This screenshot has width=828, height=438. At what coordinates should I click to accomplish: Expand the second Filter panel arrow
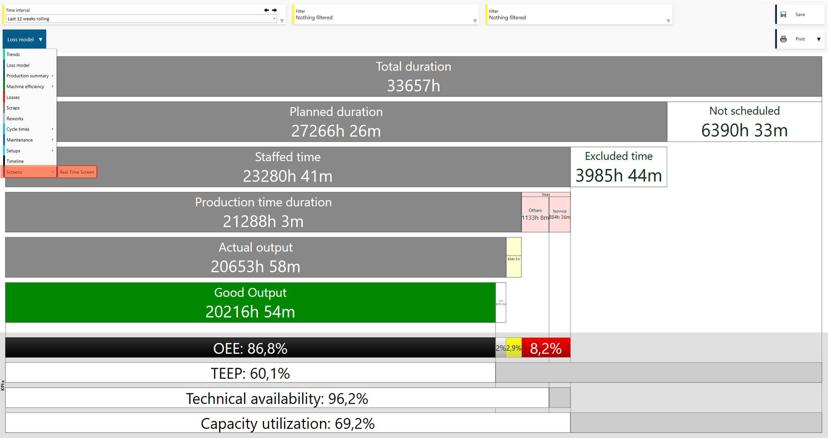[668, 21]
